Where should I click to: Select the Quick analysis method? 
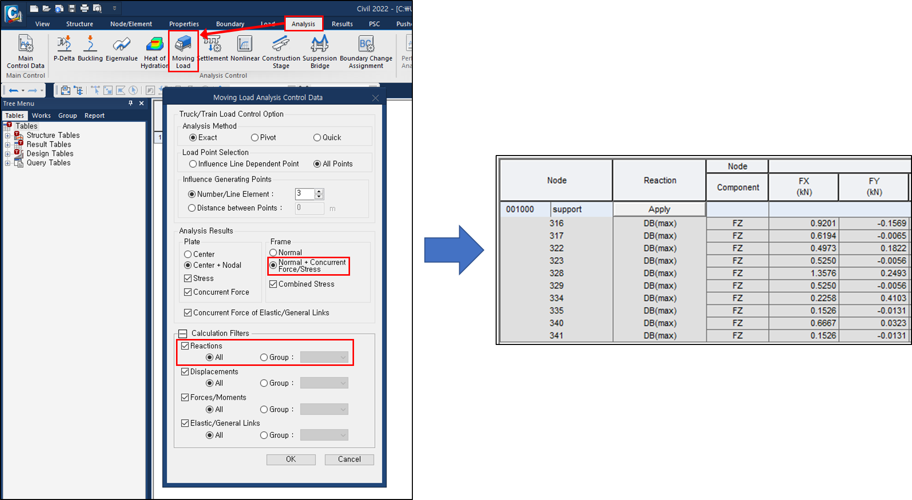pos(317,137)
